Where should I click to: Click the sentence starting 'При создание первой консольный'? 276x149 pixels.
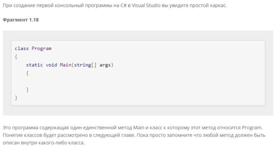click(x=115, y=5)
